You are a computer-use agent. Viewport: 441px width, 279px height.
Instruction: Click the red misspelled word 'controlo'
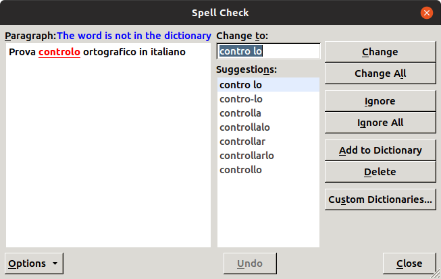pyautogui.click(x=59, y=52)
